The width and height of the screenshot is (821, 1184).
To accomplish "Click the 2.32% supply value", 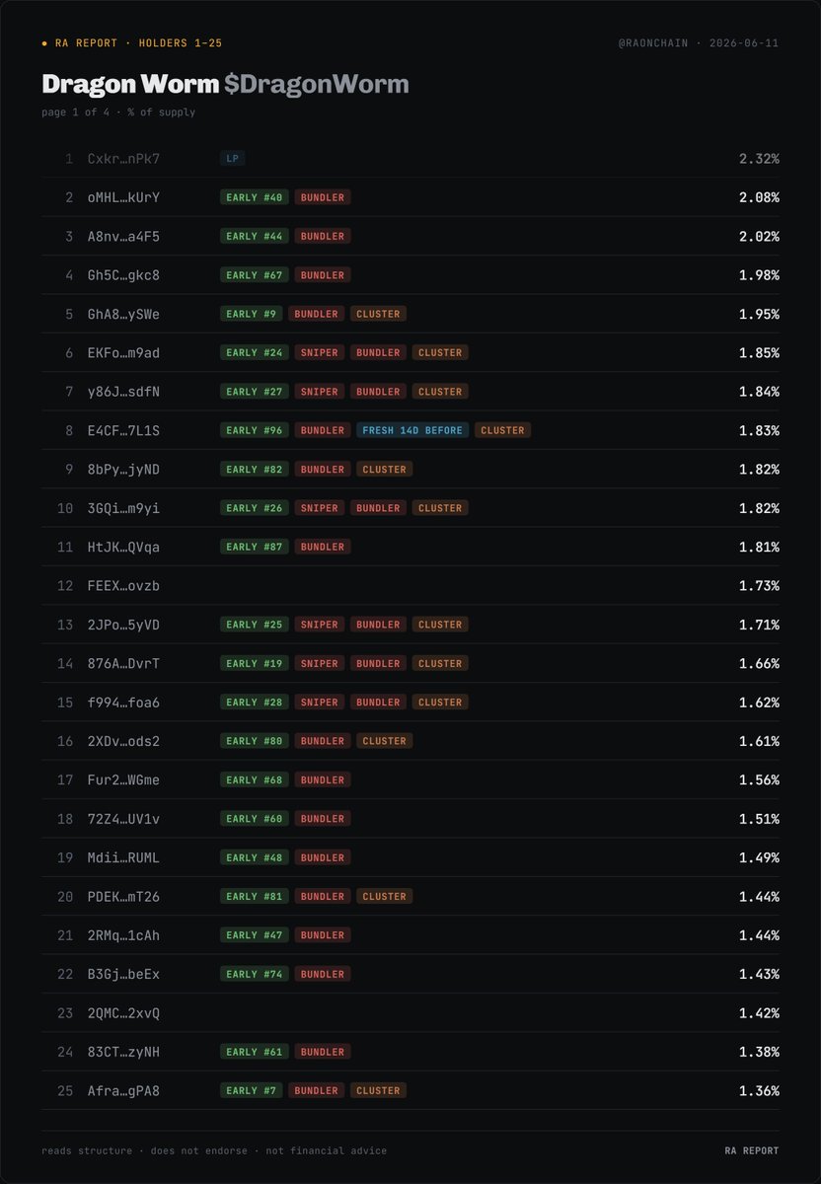I will pyautogui.click(x=759, y=158).
